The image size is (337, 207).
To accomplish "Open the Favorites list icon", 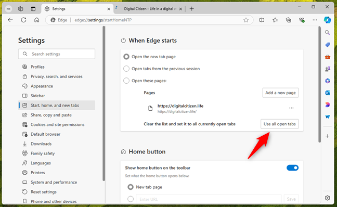I will click(275, 20).
